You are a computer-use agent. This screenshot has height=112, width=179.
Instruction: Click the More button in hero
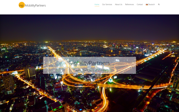pyautogui.click(x=89, y=79)
